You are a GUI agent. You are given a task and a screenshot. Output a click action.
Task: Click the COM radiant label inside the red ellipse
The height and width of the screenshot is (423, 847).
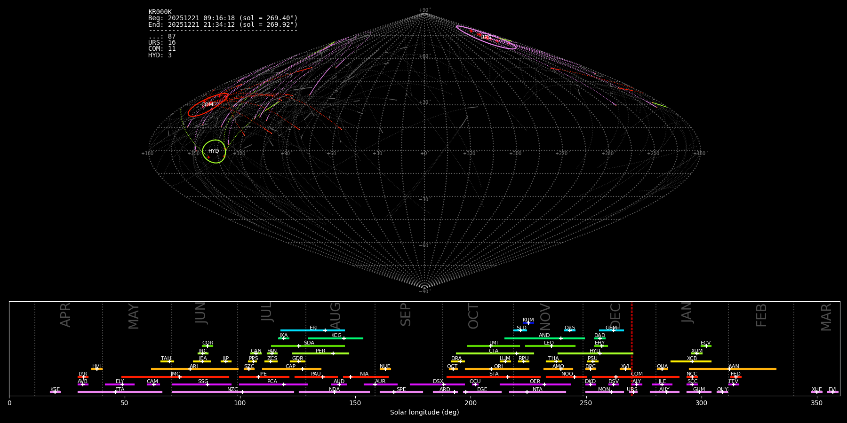[207, 105]
